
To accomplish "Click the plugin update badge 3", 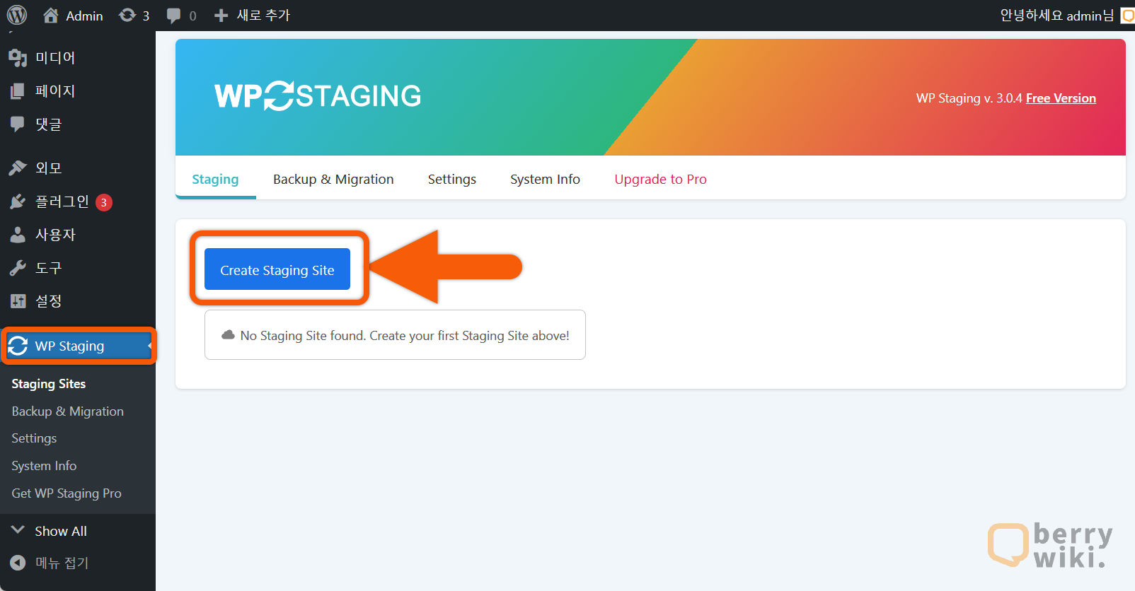I will pos(104,202).
